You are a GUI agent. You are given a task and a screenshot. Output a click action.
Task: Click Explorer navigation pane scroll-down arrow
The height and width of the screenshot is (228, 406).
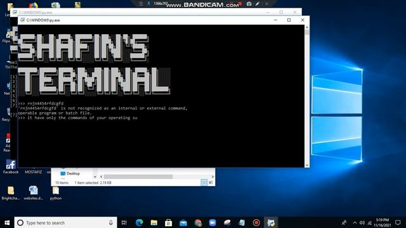click(95, 177)
